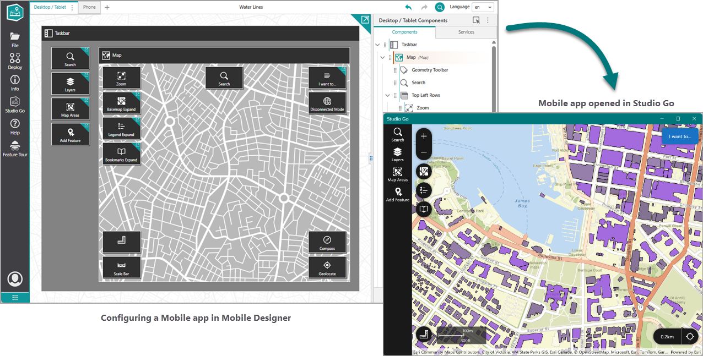The width and height of the screenshot is (703, 356).
Task: Click the teal search circle icon
Action: click(440, 7)
